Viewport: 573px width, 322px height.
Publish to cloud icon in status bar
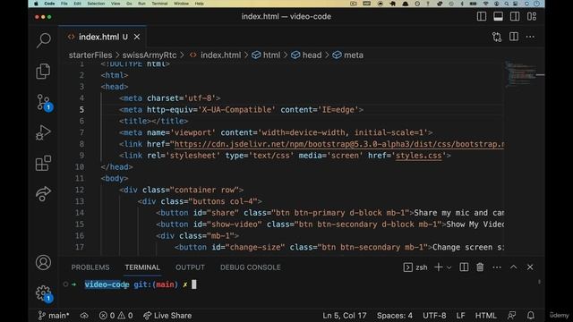pos(84,316)
